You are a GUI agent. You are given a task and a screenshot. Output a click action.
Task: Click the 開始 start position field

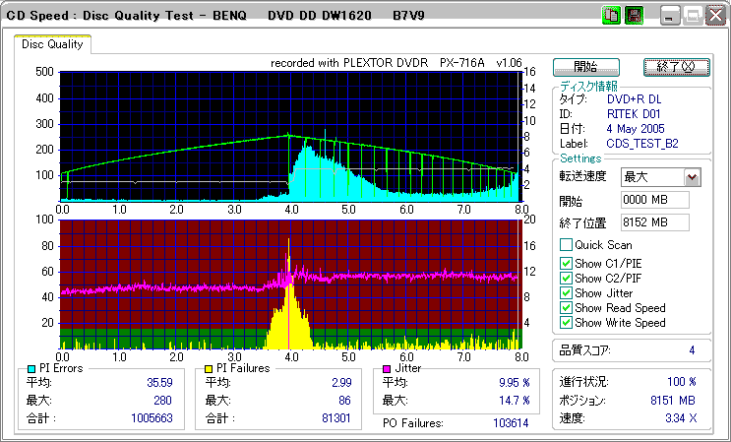(x=655, y=200)
